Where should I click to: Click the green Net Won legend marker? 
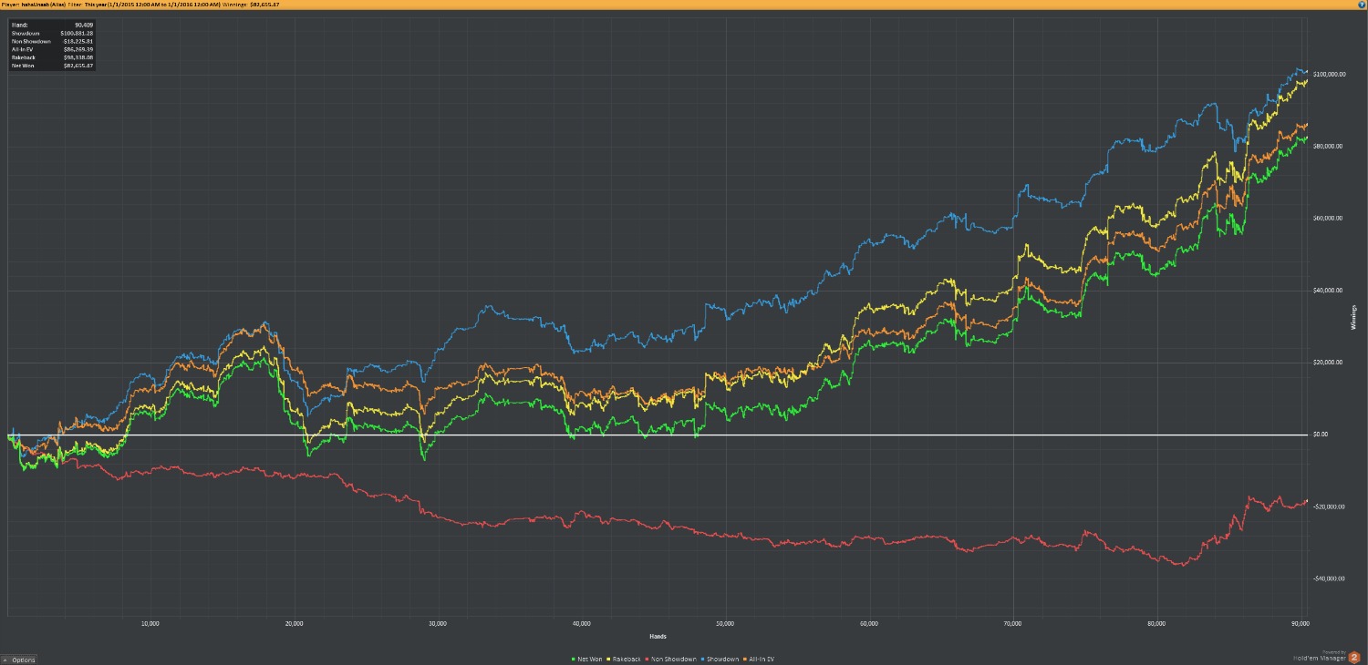pyautogui.click(x=572, y=659)
